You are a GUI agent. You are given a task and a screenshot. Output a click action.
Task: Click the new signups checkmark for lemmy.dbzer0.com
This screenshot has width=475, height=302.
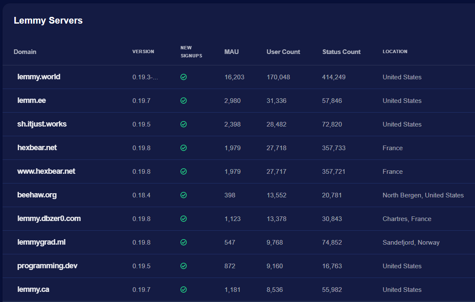click(184, 219)
